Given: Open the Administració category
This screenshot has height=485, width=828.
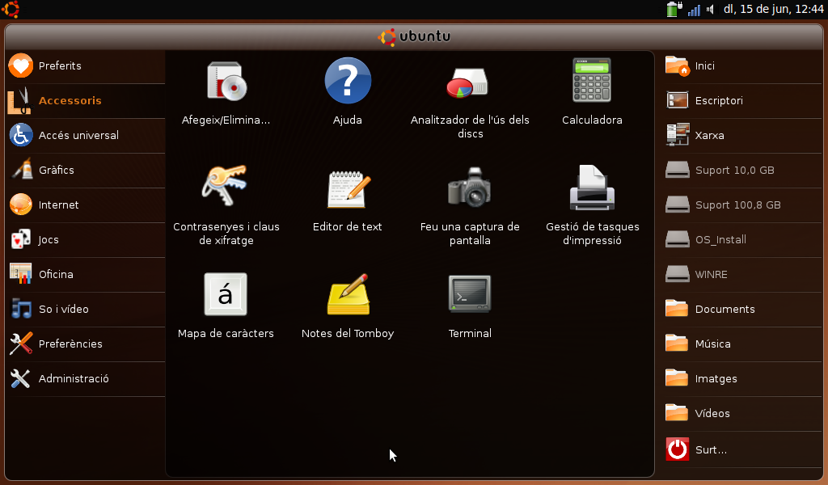Looking at the screenshot, I should click(86, 379).
